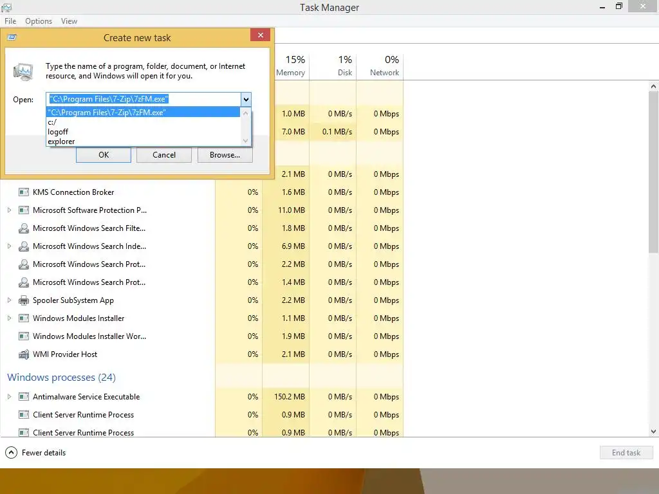Click the Open text input field

pyautogui.click(x=144, y=99)
